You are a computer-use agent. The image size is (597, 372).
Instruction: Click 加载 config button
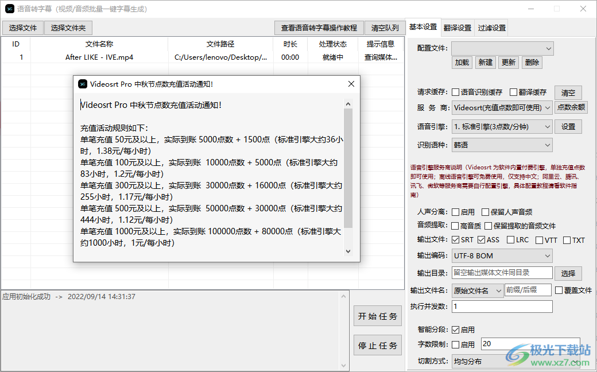pos(462,63)
